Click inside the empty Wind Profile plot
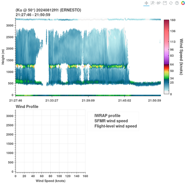This screenshot has width=185, height=183. [x=50, y=141]
